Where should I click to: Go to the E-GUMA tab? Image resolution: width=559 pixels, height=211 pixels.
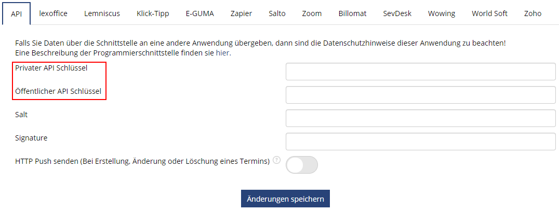[199, 13]
